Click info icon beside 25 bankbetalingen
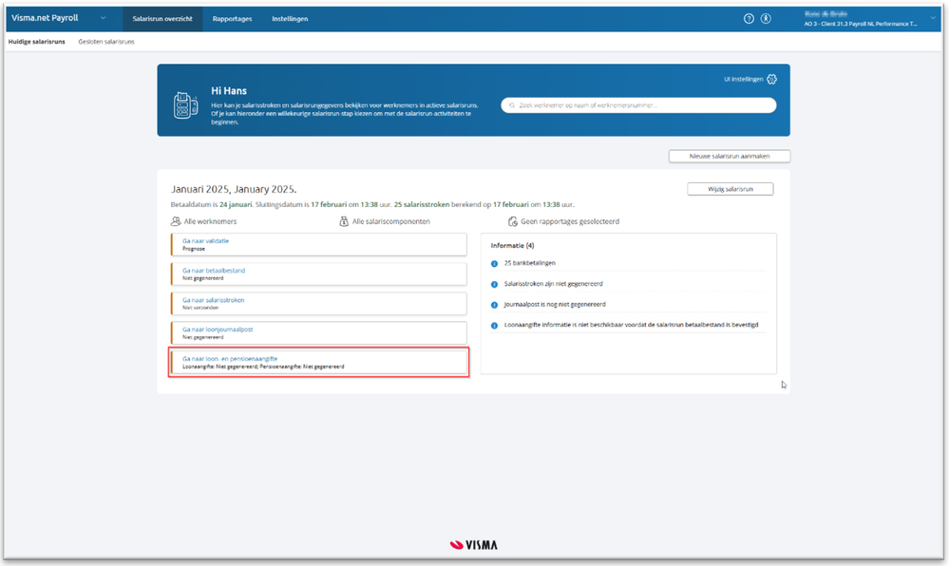 click(x=494, y=263)
